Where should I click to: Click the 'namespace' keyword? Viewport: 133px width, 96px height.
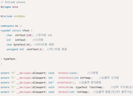pos(7,26)
